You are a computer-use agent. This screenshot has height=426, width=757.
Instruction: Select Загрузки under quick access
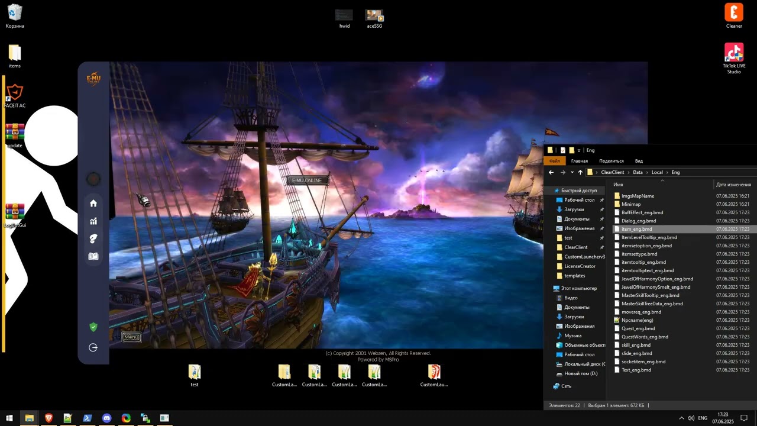click(574, 209)
